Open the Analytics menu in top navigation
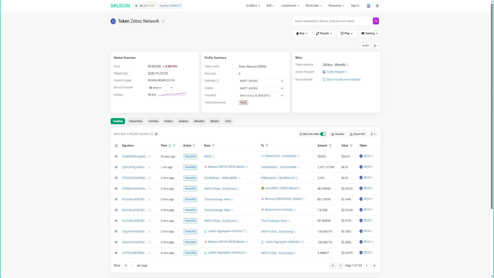Viewport: 494px width, 278px height. coord(253,6)
